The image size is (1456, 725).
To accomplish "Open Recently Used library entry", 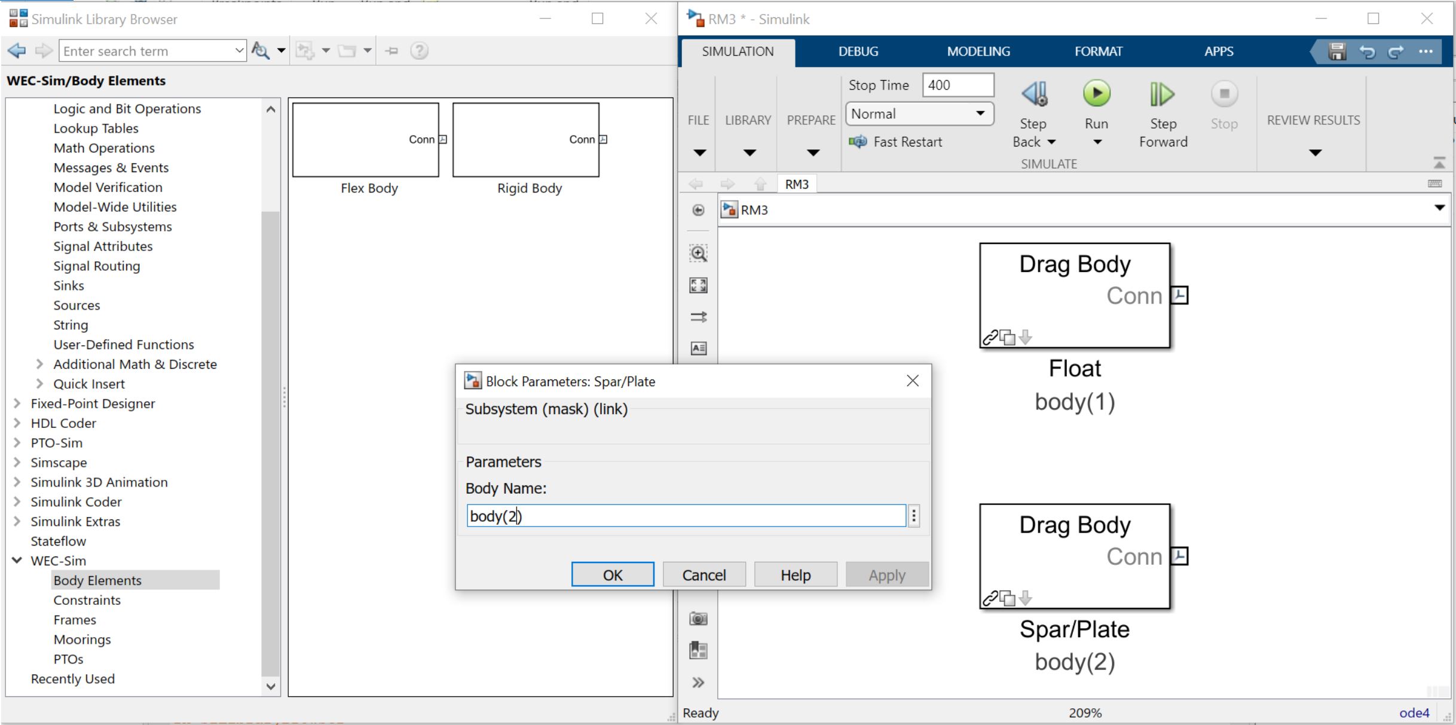I will (72, 679).
